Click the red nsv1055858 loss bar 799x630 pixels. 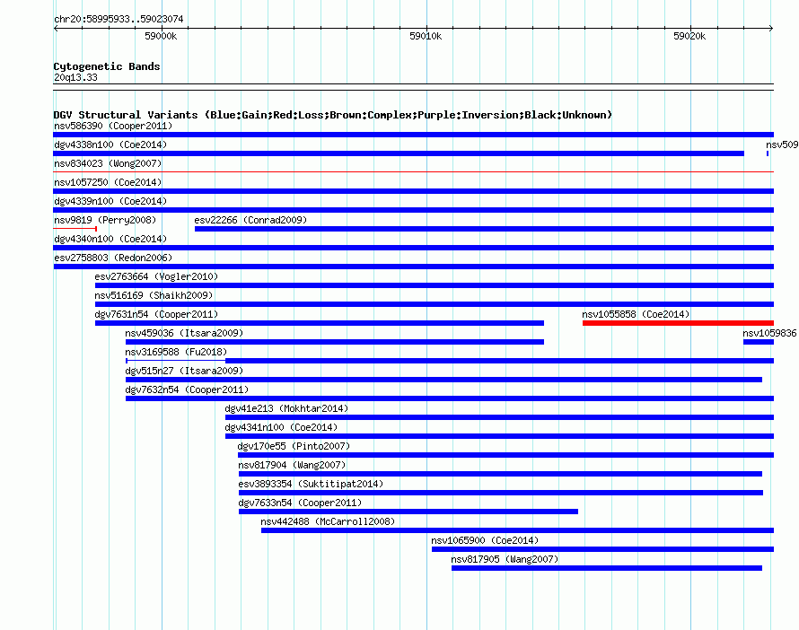(678, 323)
